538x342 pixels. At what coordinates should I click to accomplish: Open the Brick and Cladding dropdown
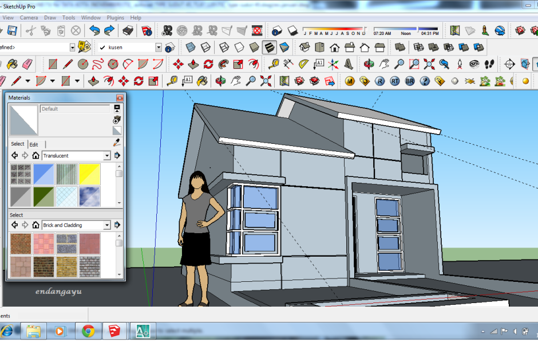point(108,225)
